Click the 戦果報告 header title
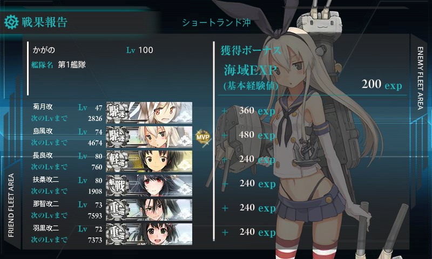Screen dimensions: 432x259 click(x=45, y=22)
